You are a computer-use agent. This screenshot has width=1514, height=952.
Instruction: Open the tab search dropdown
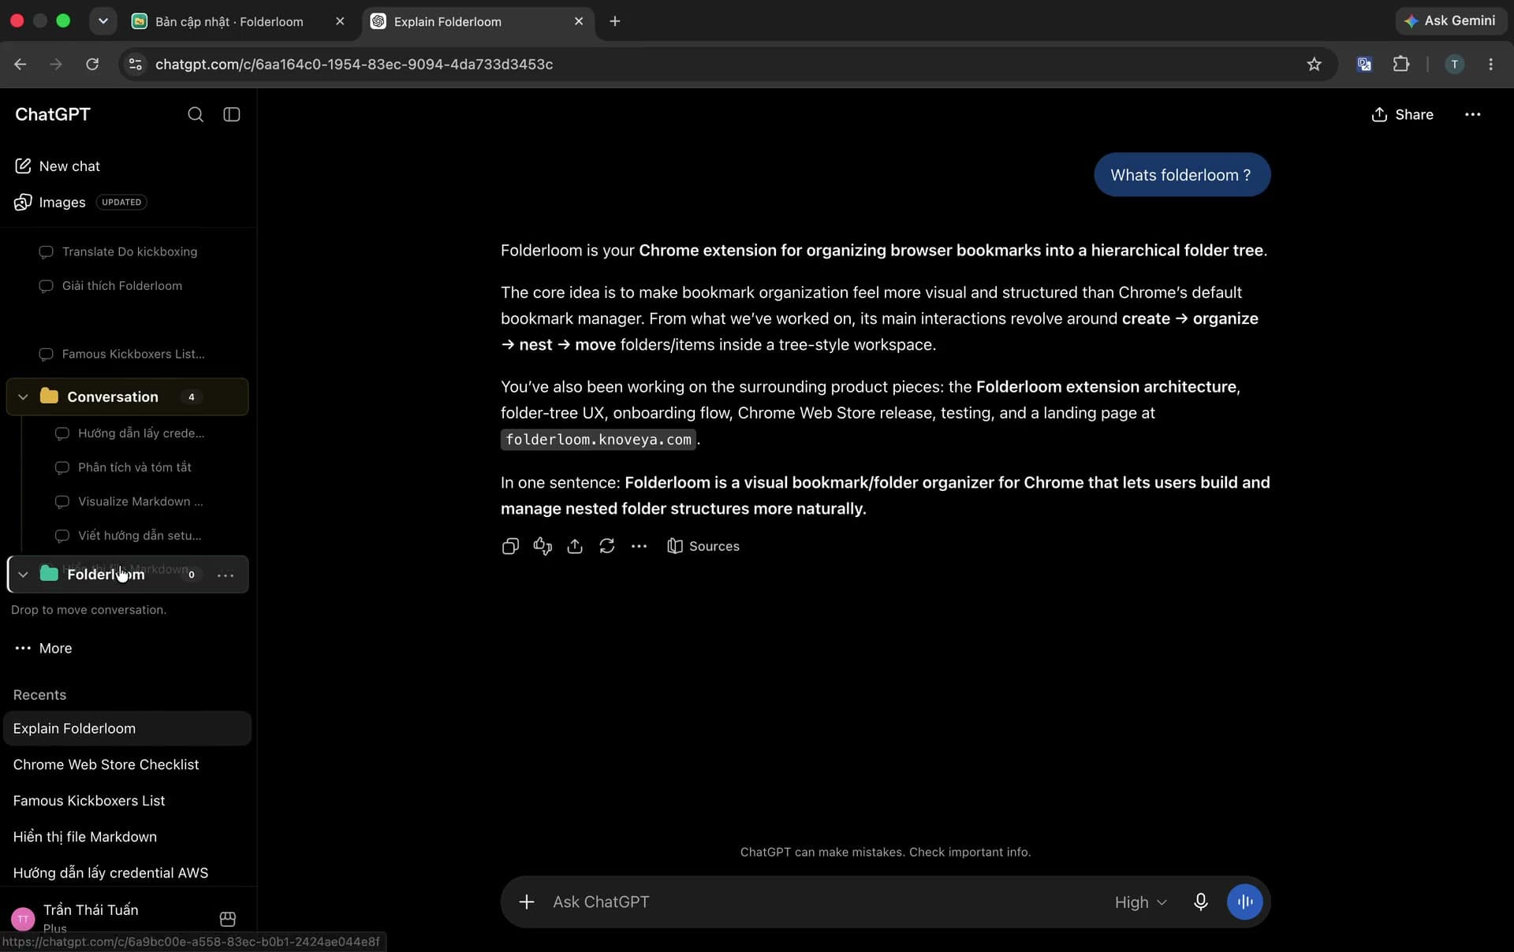(103, 21)
